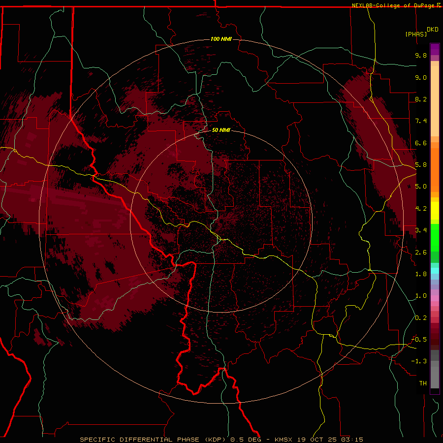Click the gray color bar segment near TH
The height and width of the screenshot is (443, 443).
point(435,378)
